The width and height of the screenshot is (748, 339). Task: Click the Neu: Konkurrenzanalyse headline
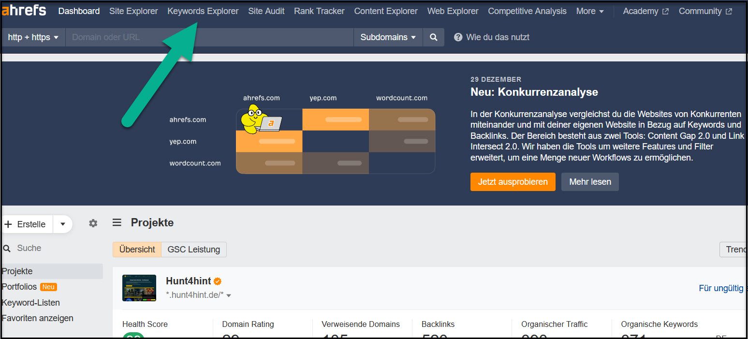pos(534,92)
